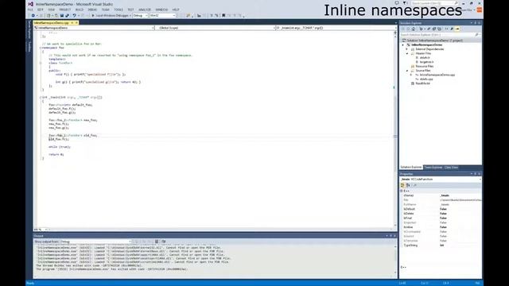This screenshot has height=286, width=509.
Task: Expand the External Dependencies node
Action: pos(407,49)
